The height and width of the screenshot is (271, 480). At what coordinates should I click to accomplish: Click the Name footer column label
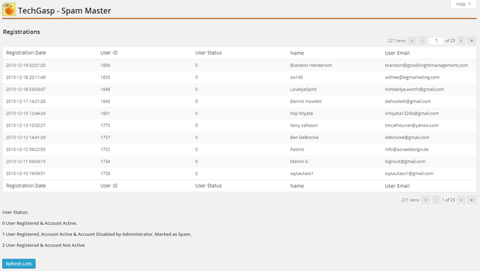(x=297, y=186)
